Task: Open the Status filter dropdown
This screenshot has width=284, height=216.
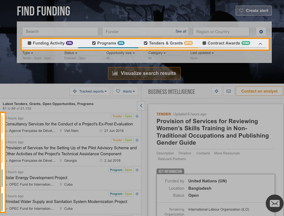Action: (71, 53)
